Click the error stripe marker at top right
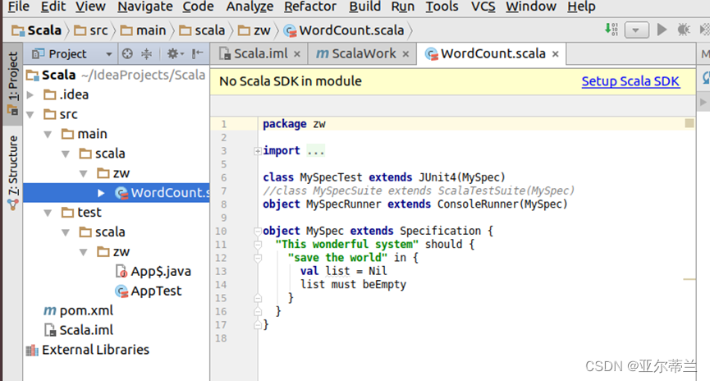 [x=689, y=123]
